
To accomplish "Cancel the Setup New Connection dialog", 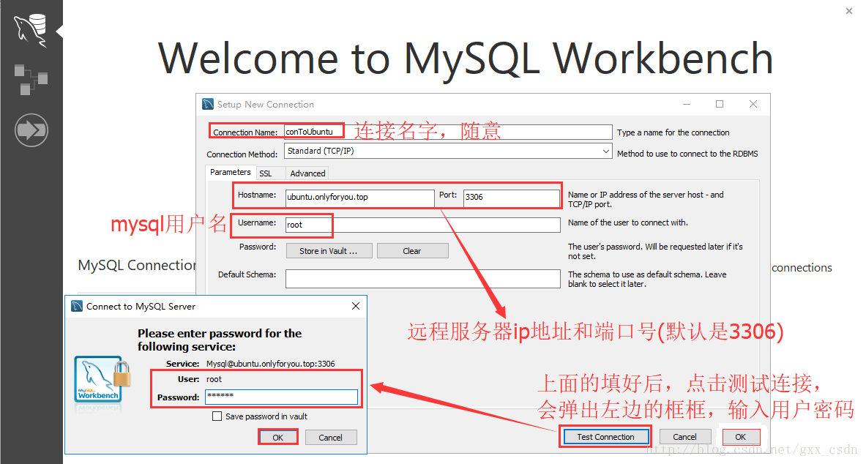I will click(x=684, y=437).
